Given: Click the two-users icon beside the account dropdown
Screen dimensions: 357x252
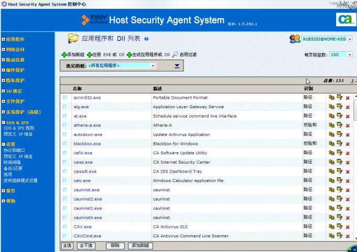Looking at the screenshot, I should [x=295, y=39].
